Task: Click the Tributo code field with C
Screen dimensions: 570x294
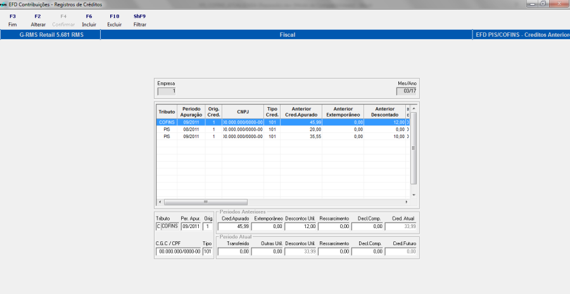Action: coord(158,226)
